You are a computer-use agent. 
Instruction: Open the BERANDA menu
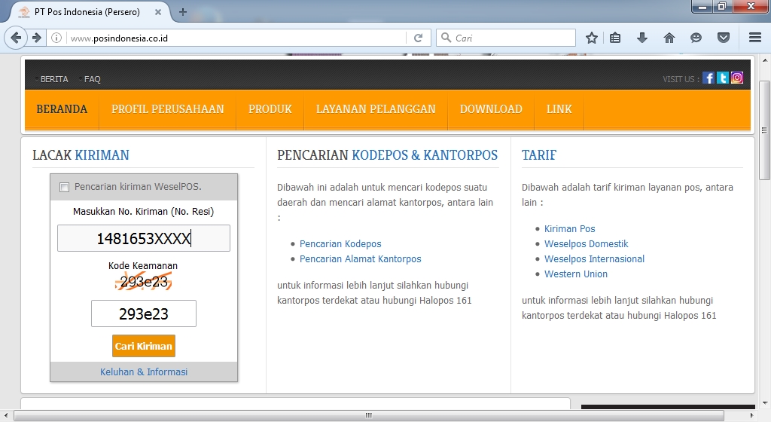(x=62, y=109)
